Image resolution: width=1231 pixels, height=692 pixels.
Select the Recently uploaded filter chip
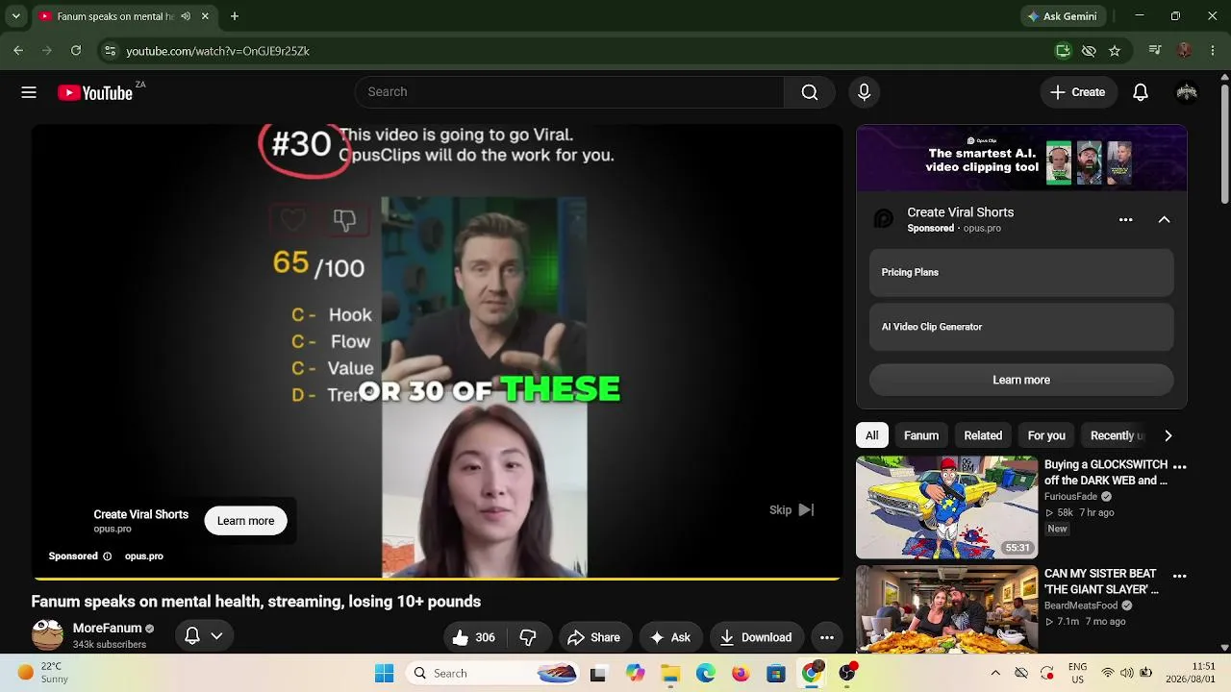[x=1116, y=435]
